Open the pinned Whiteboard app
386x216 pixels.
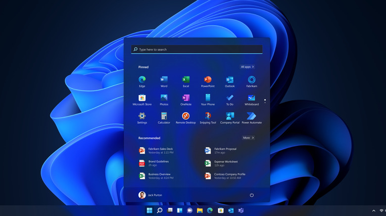[251, 98]
